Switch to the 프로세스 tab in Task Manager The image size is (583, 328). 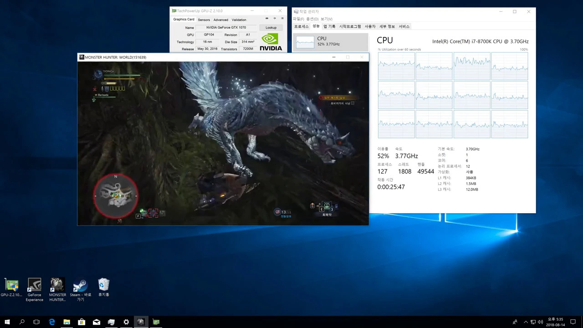301,26
